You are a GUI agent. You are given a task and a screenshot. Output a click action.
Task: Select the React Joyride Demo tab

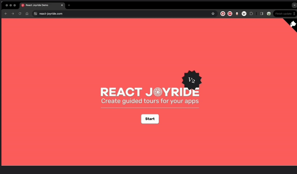(x=40, y=5)
